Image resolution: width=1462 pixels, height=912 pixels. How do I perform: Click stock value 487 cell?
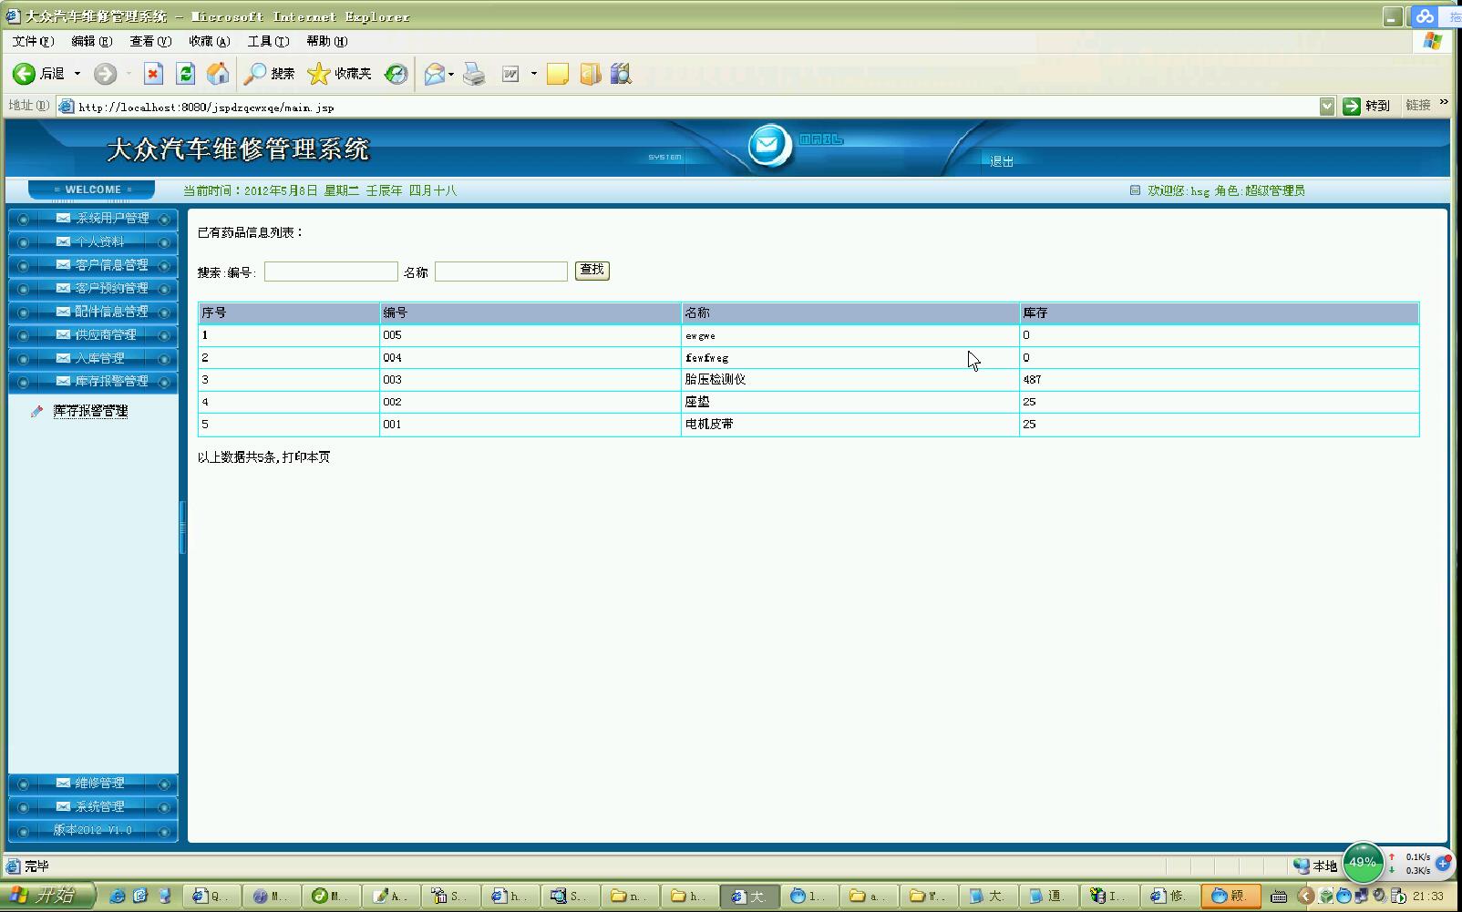[1220, 380]
